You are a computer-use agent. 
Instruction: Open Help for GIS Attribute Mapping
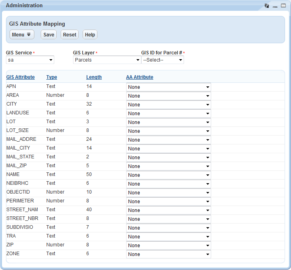click(x=90, y=35)
